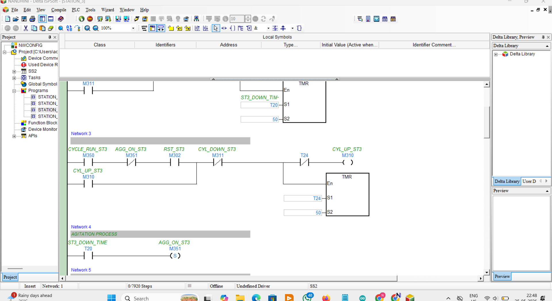This screenshot has width=552, height=301.
Task: Insert a coil with the coil icon
Action: pyautogui.click(x=232, y=28)
